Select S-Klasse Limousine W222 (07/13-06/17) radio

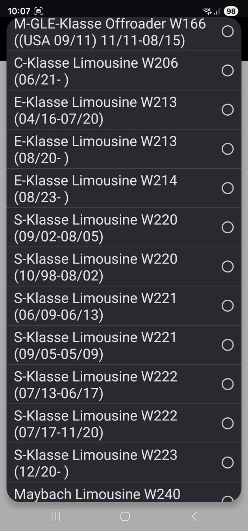(x=228, y=384)
